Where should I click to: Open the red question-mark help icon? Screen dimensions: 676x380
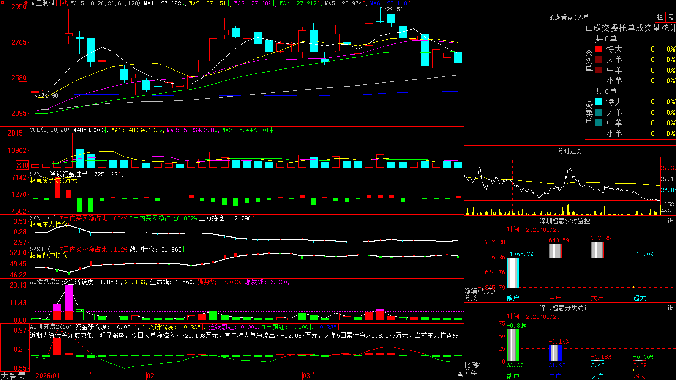(x=26, y=3)
